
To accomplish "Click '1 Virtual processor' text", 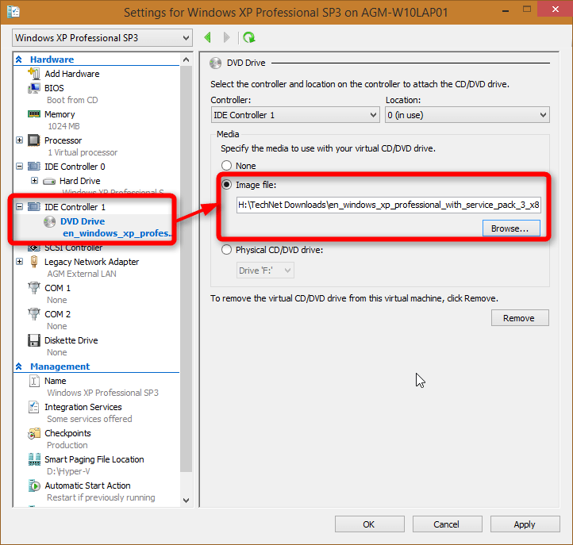I will [83, 152].
